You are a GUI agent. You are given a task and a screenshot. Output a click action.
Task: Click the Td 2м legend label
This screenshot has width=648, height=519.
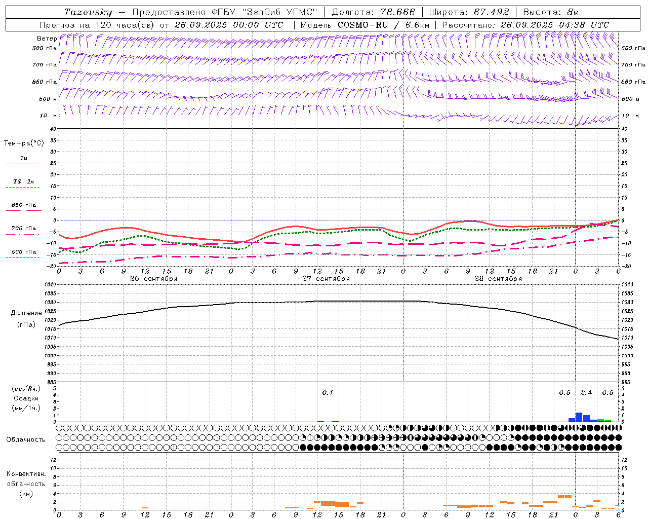[x=23, y=181]
